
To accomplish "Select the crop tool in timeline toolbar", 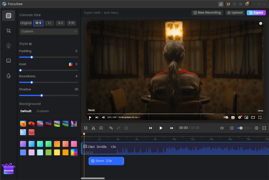I will 86,128.
